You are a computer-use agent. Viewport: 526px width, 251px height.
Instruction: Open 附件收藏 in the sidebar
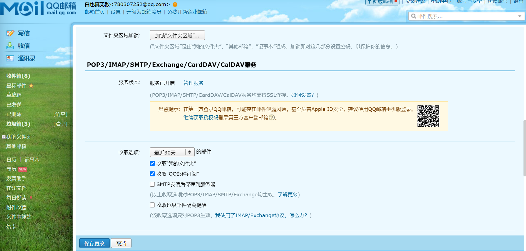[16, 207]
